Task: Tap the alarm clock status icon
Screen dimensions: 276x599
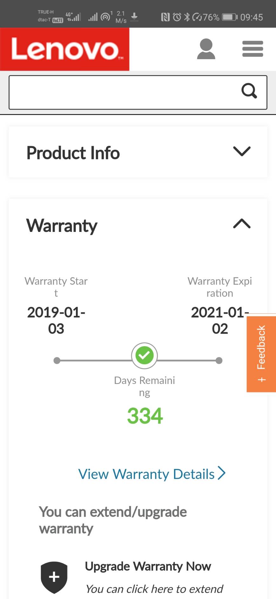Action: (x=177, y=17)
